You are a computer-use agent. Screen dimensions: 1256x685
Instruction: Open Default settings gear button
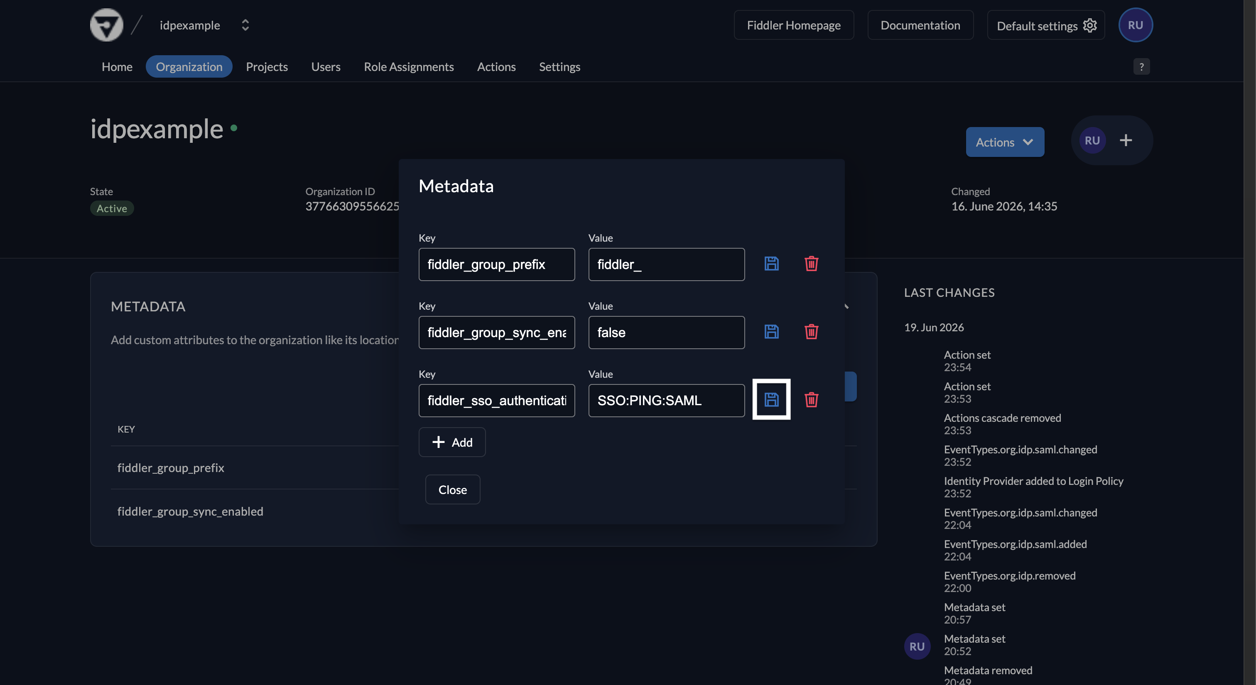1046,25
